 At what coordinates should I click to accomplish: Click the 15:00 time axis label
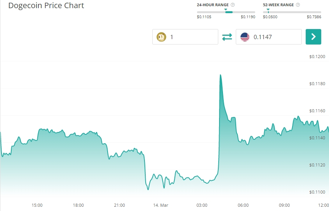pos(37,205)
